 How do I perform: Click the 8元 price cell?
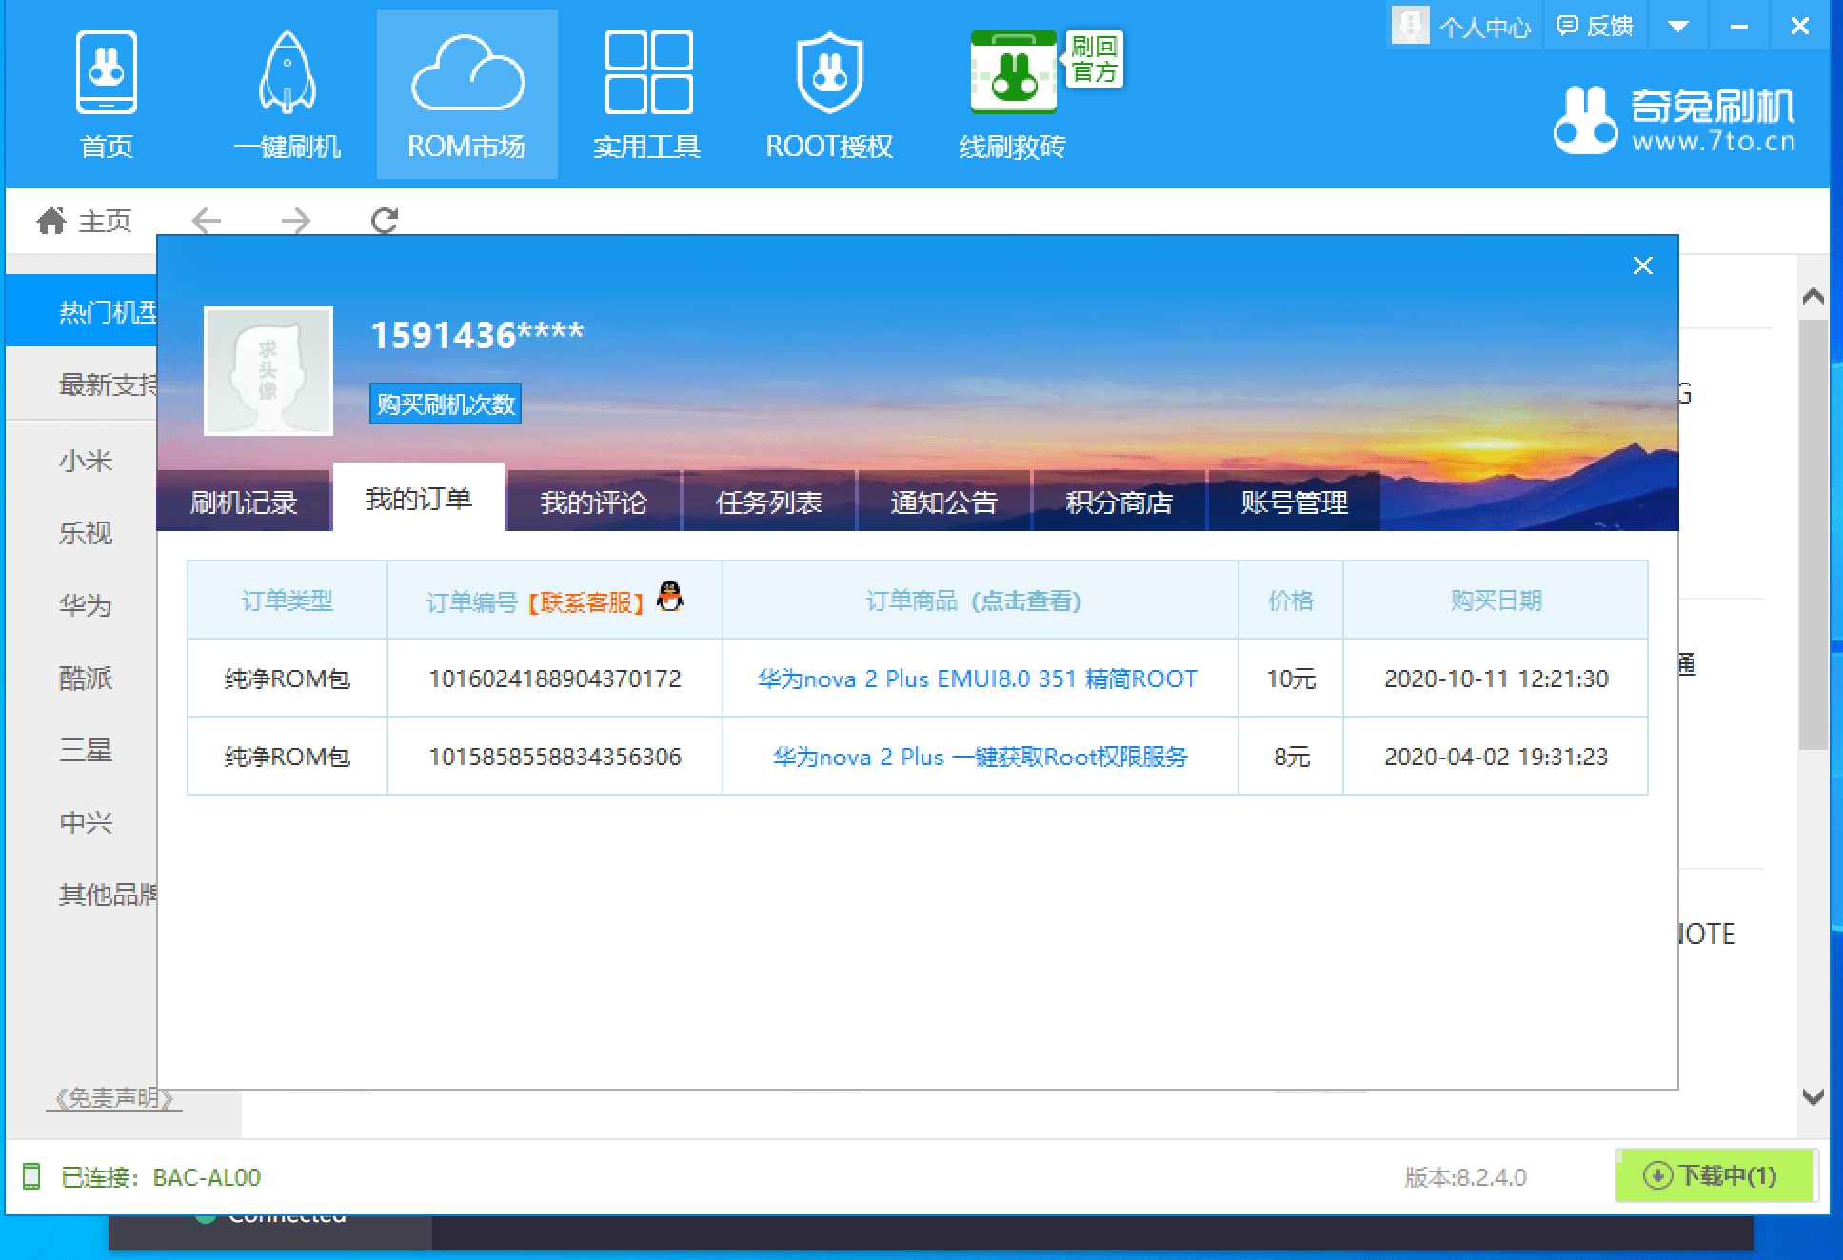[x=1291, y=757]
